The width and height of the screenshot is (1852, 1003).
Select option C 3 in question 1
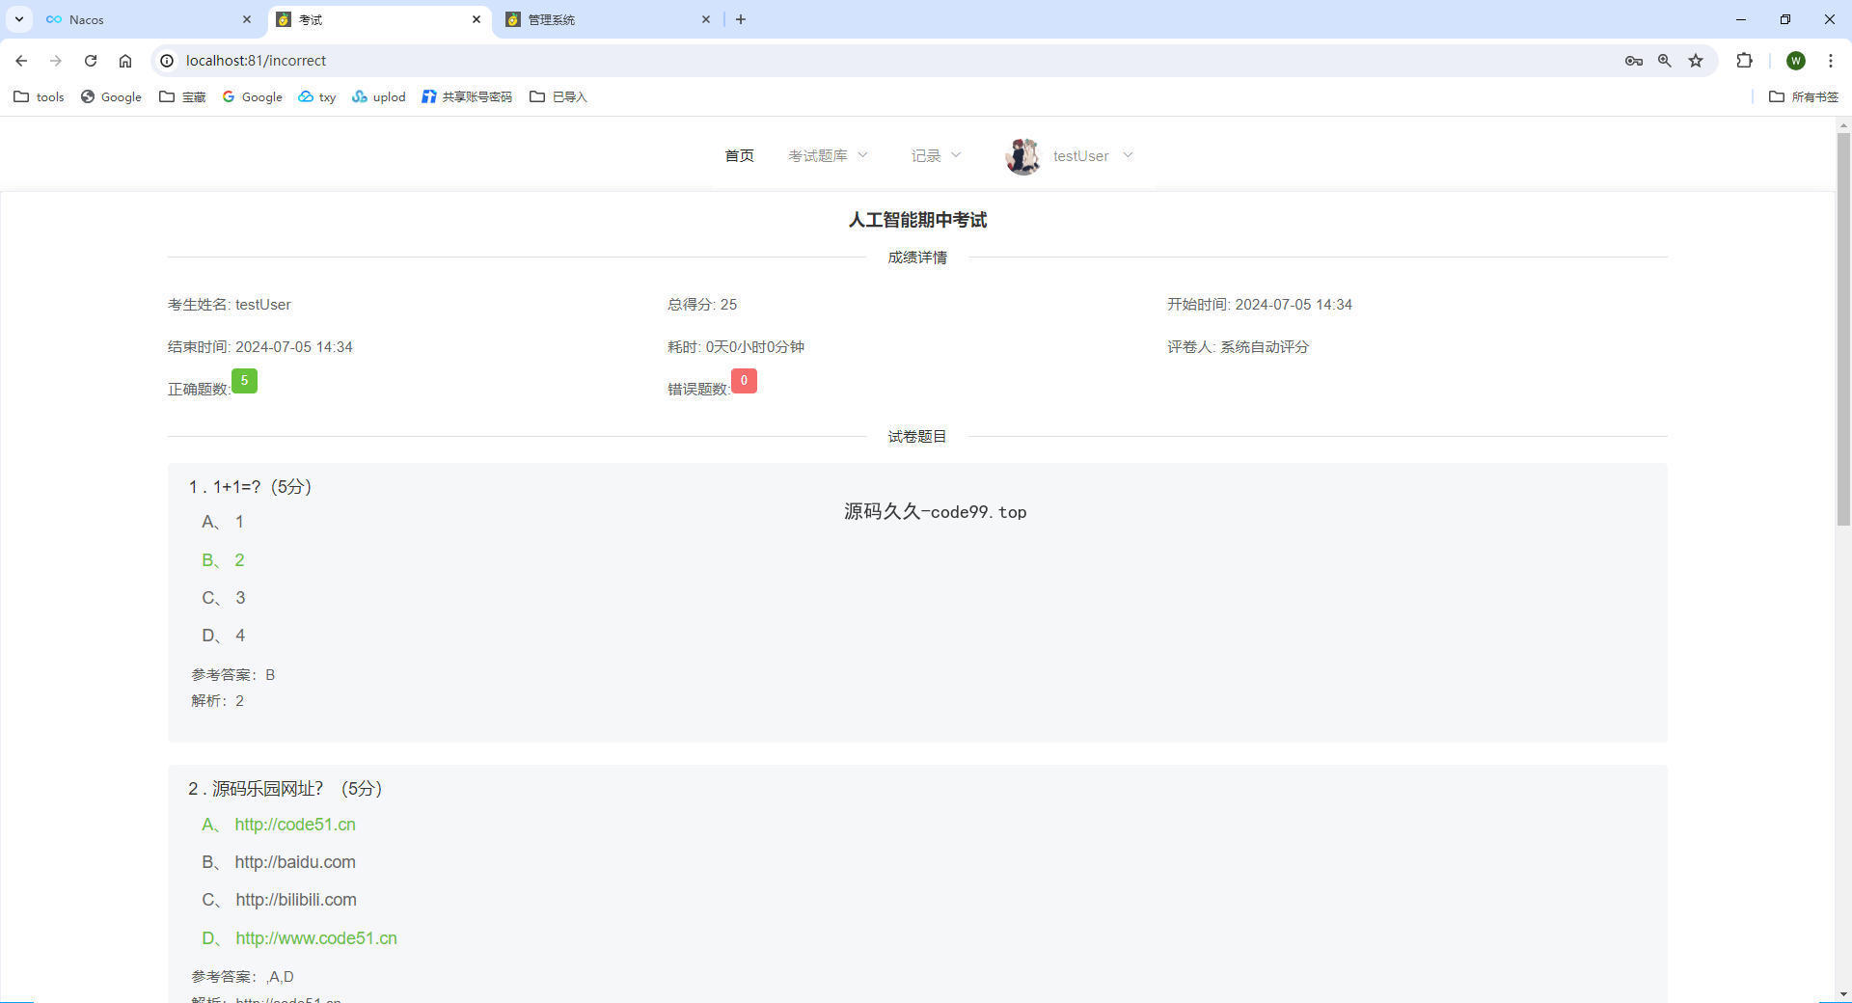[x=224, y=598]
